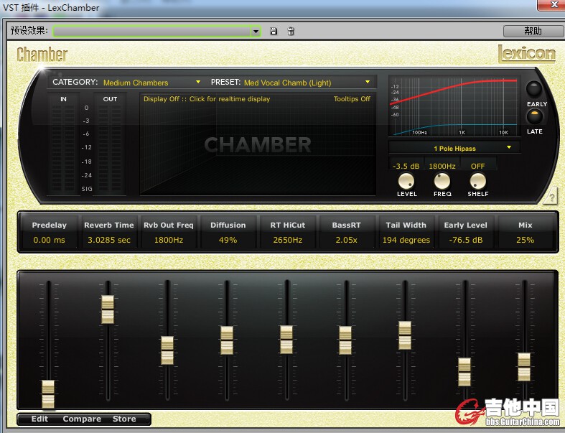Enable realtime display by clicking Display Off text
The width and height of the screenshot is (565, 433).
click(207, 99)
